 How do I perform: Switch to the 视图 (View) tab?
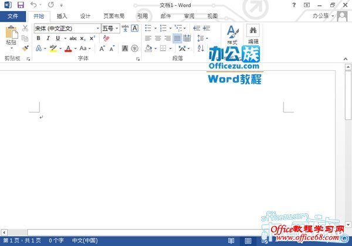click(212, 16)
